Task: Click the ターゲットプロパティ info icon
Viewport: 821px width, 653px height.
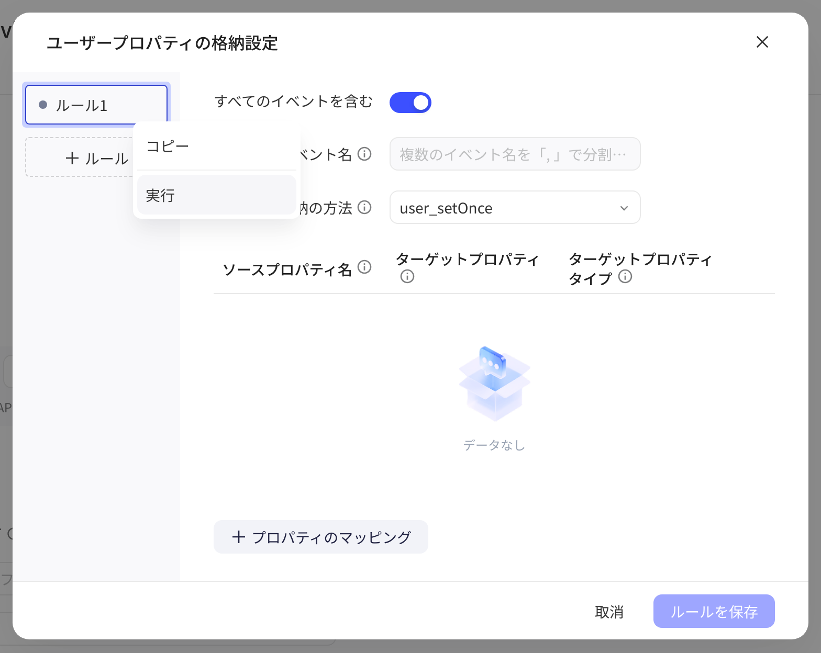Action: pos(407,276)
